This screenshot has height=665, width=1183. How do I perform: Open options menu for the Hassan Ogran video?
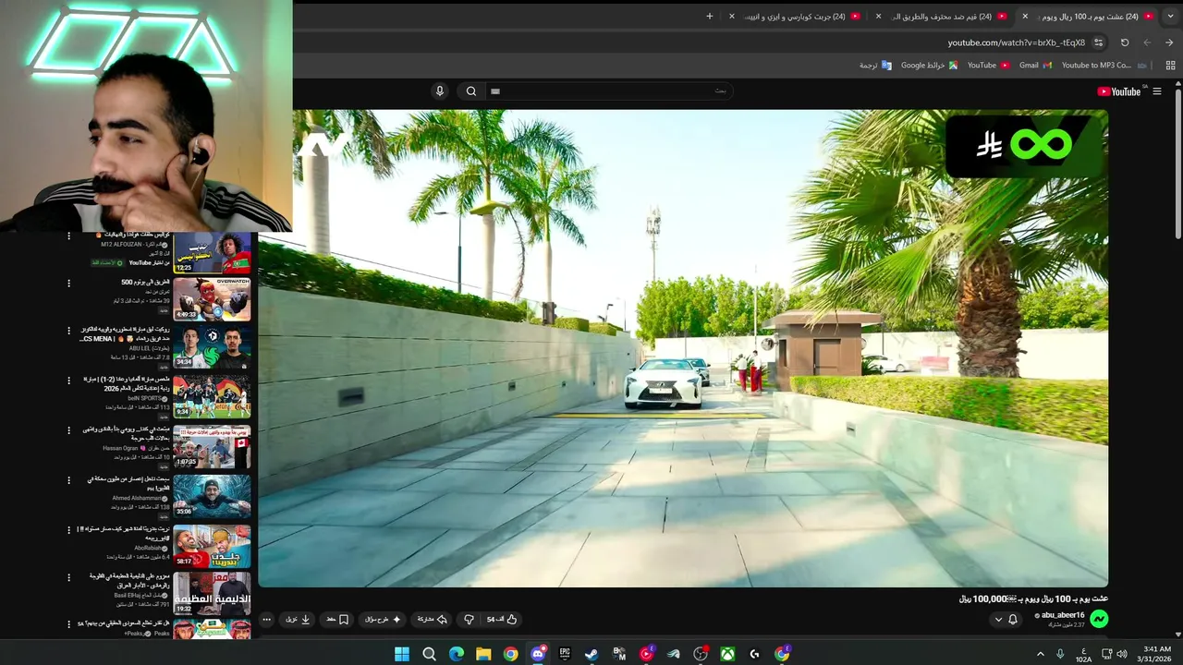pyautogui.click(x=68, y=430)
